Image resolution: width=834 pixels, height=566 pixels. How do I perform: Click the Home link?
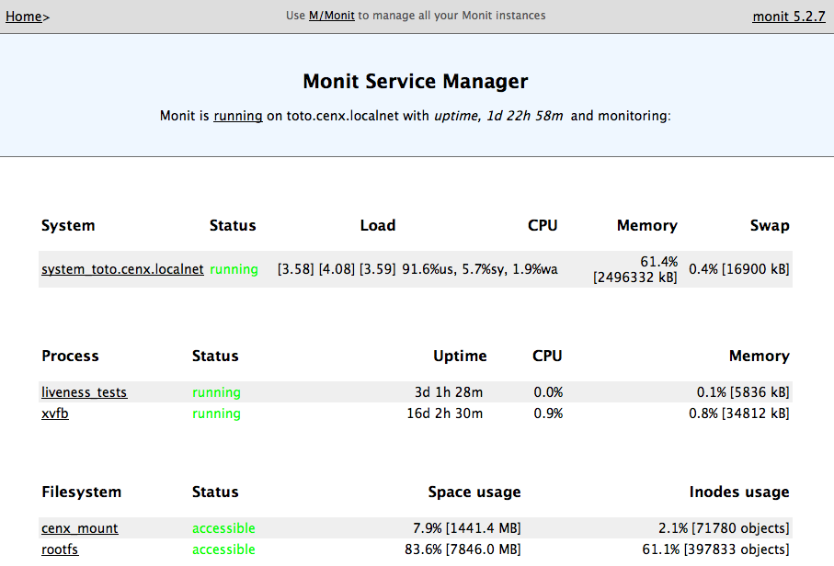23,17
